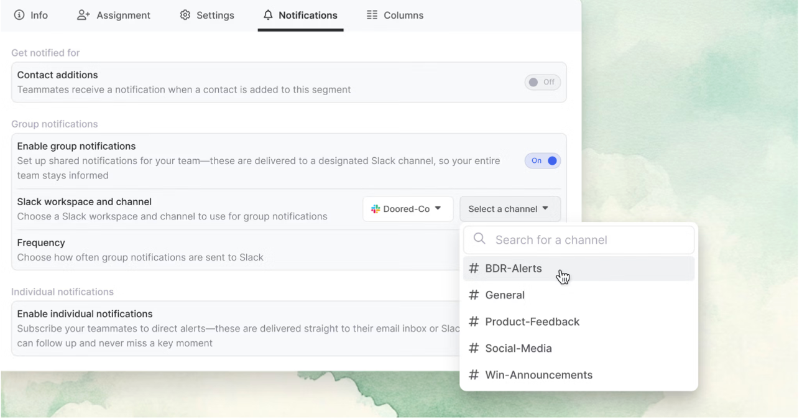Click the hash icon beside Win-Announcements
The image size is (802, 419).
(474, 375)
